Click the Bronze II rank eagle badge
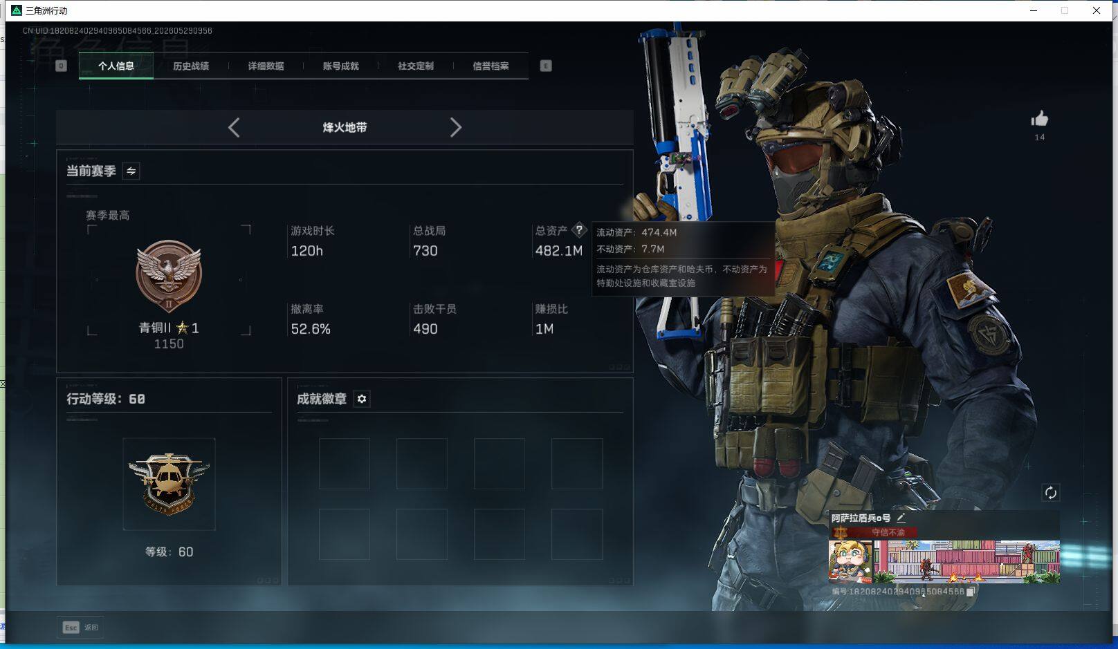Viewport: 1118px width, 649px height. pos(169,276)
